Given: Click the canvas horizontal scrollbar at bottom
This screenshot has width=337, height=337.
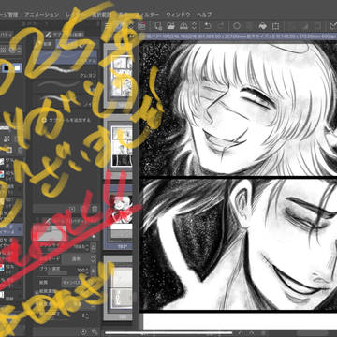Looking at the screenshot, I should [x=168, y=333].
